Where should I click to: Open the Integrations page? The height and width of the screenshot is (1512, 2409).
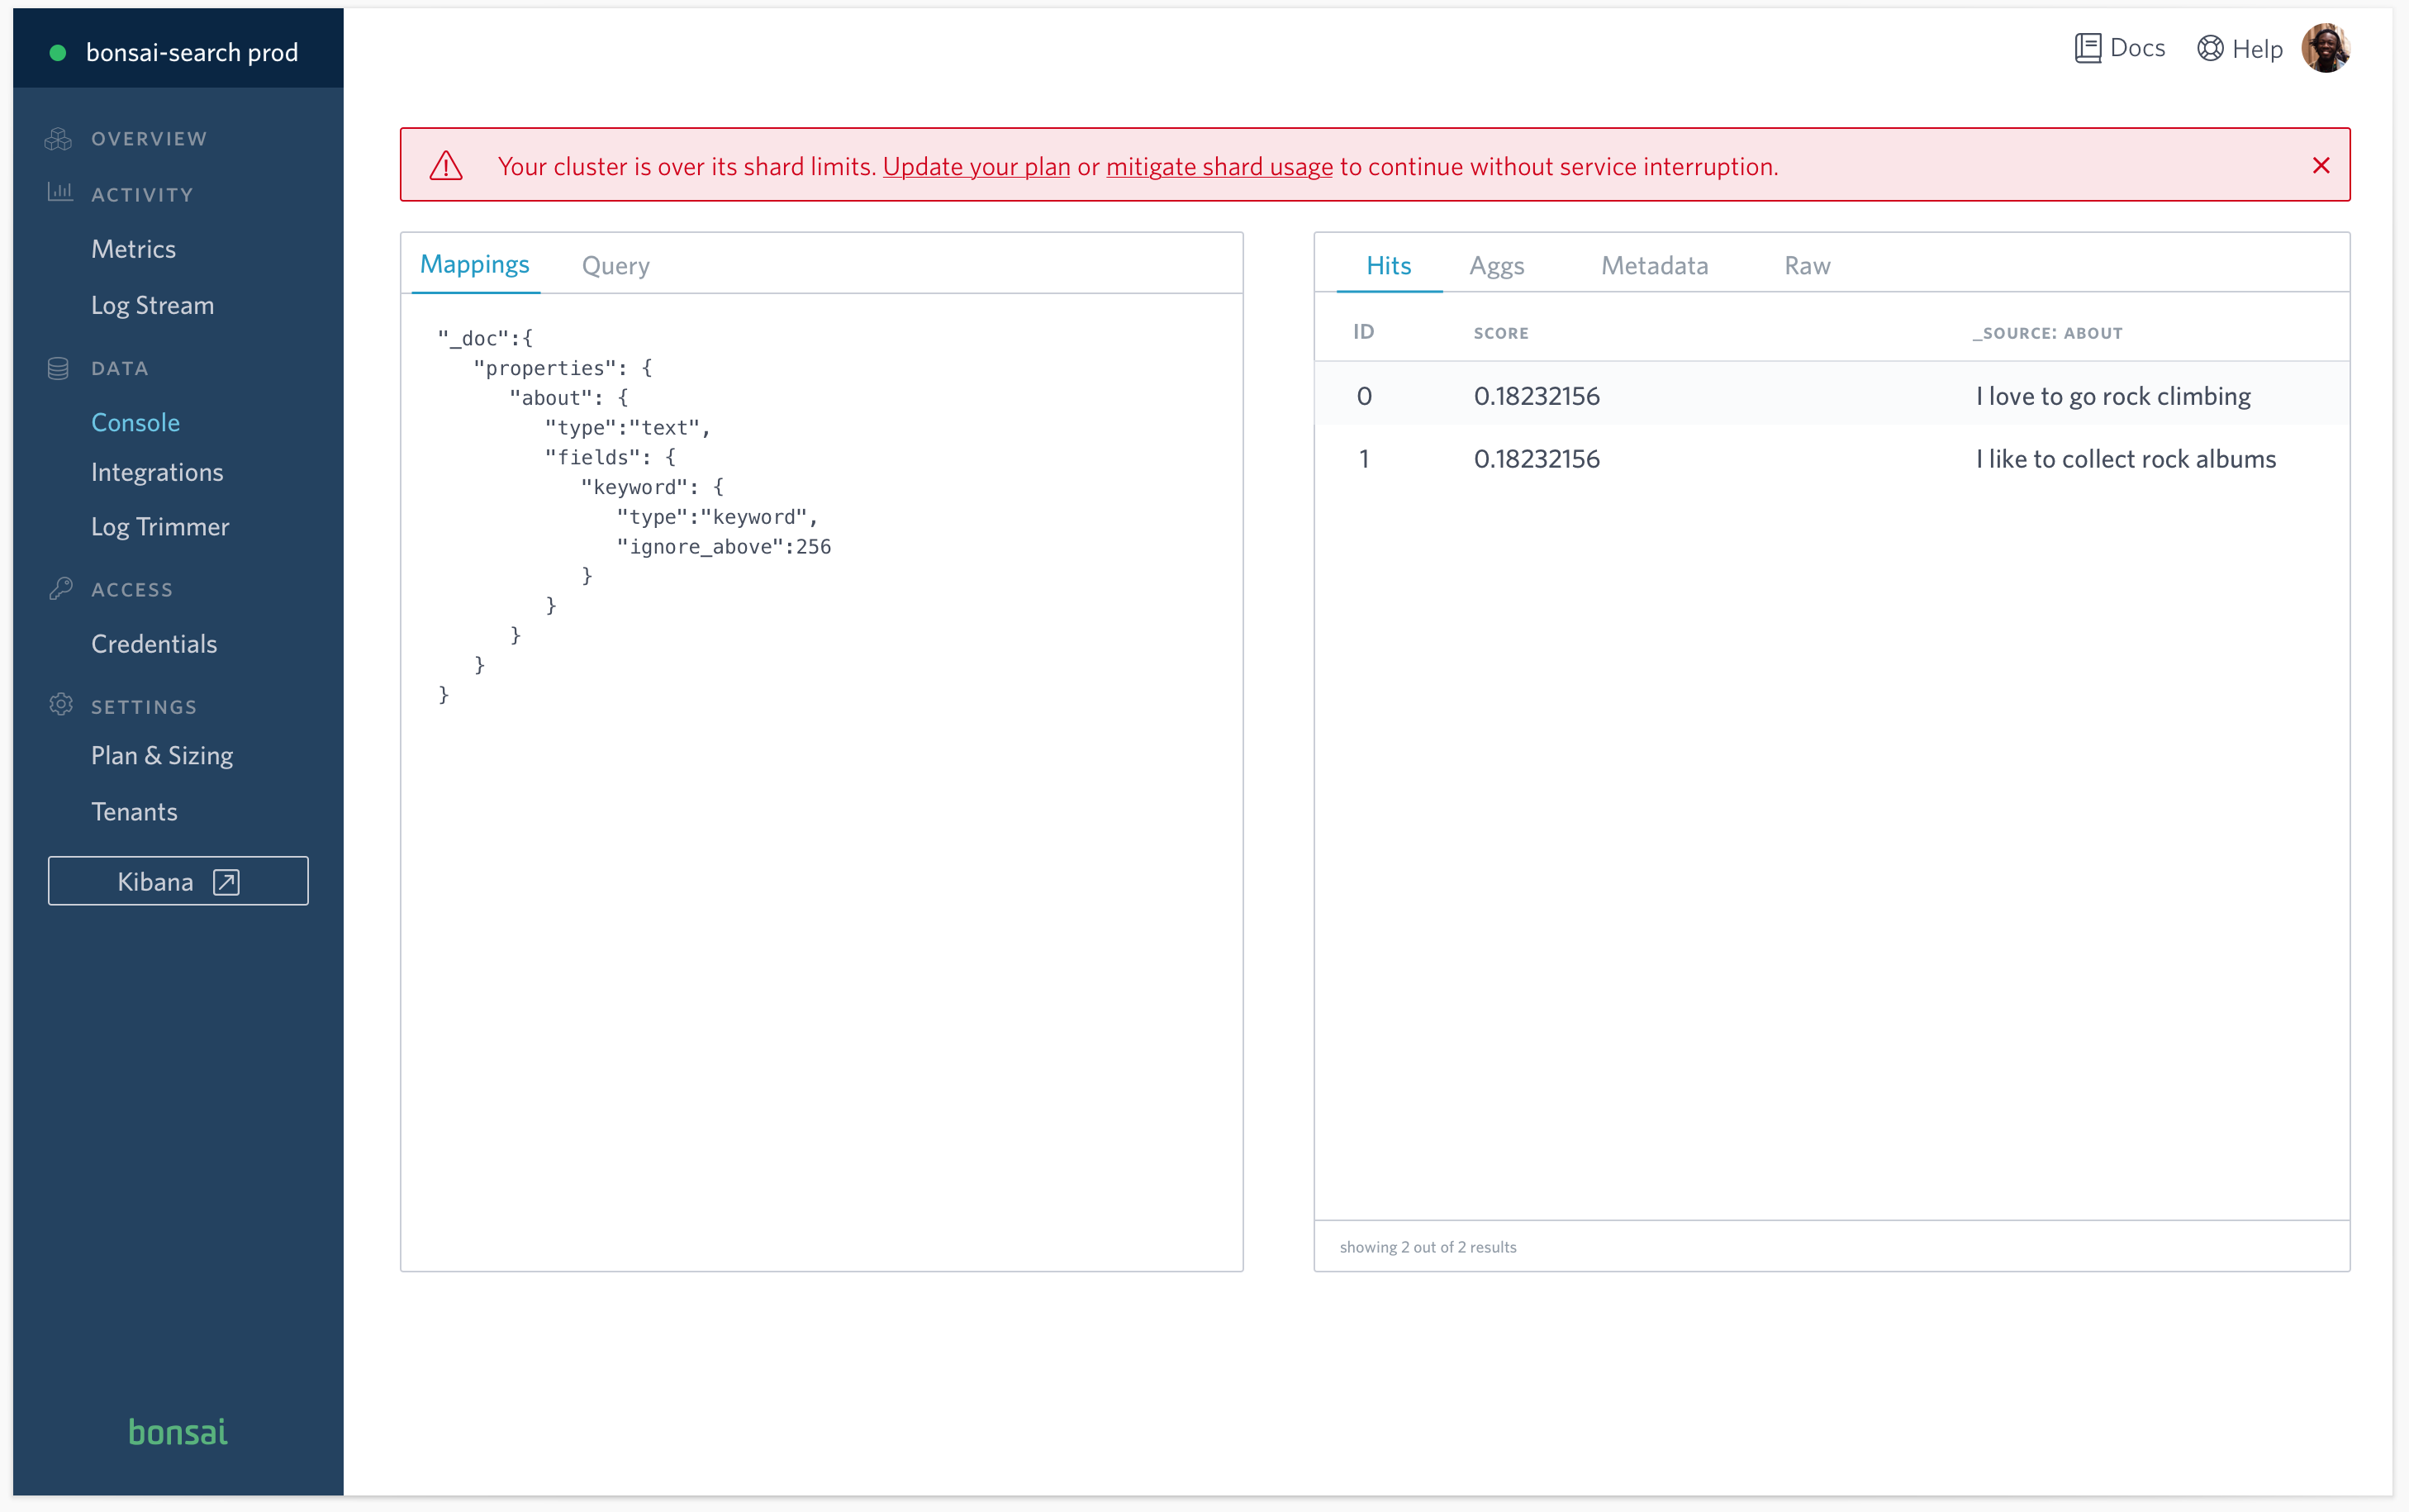[157, 472]
